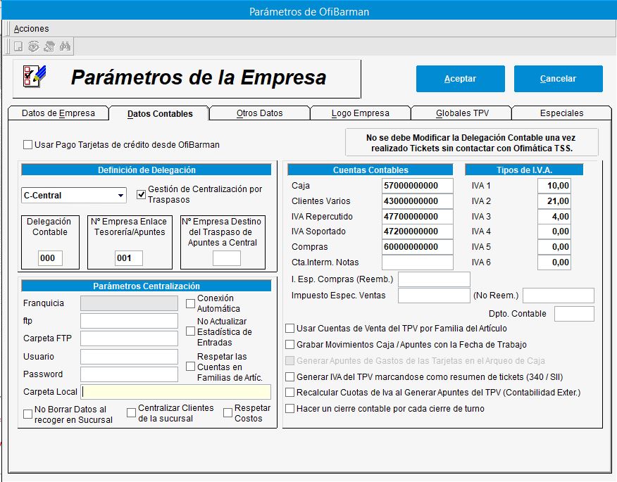Toggle No Actualizar Estadística de Entradas
617x482 pixels.
click(190, 331)
